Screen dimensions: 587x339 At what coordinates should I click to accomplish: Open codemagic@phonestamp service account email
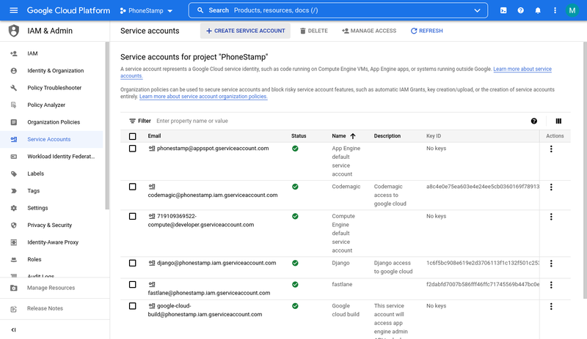click(213, 195)
